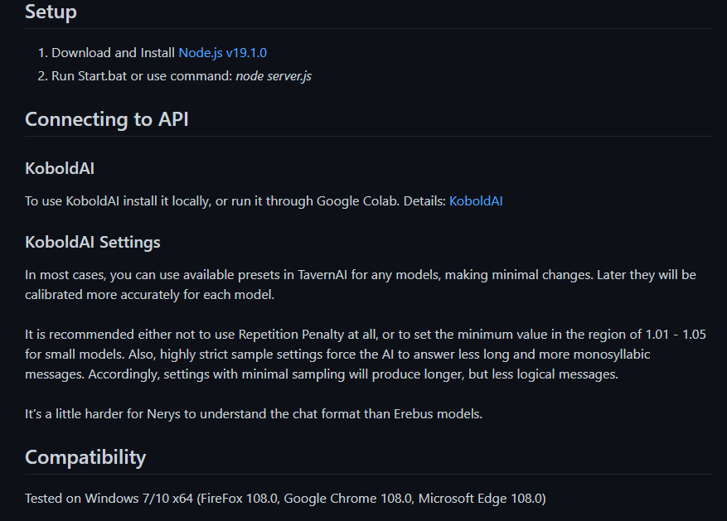Image resolution: width=727 pixels, height=521 pixels.
Task: Click the Connecting to API heading
Action: (107, 119)
